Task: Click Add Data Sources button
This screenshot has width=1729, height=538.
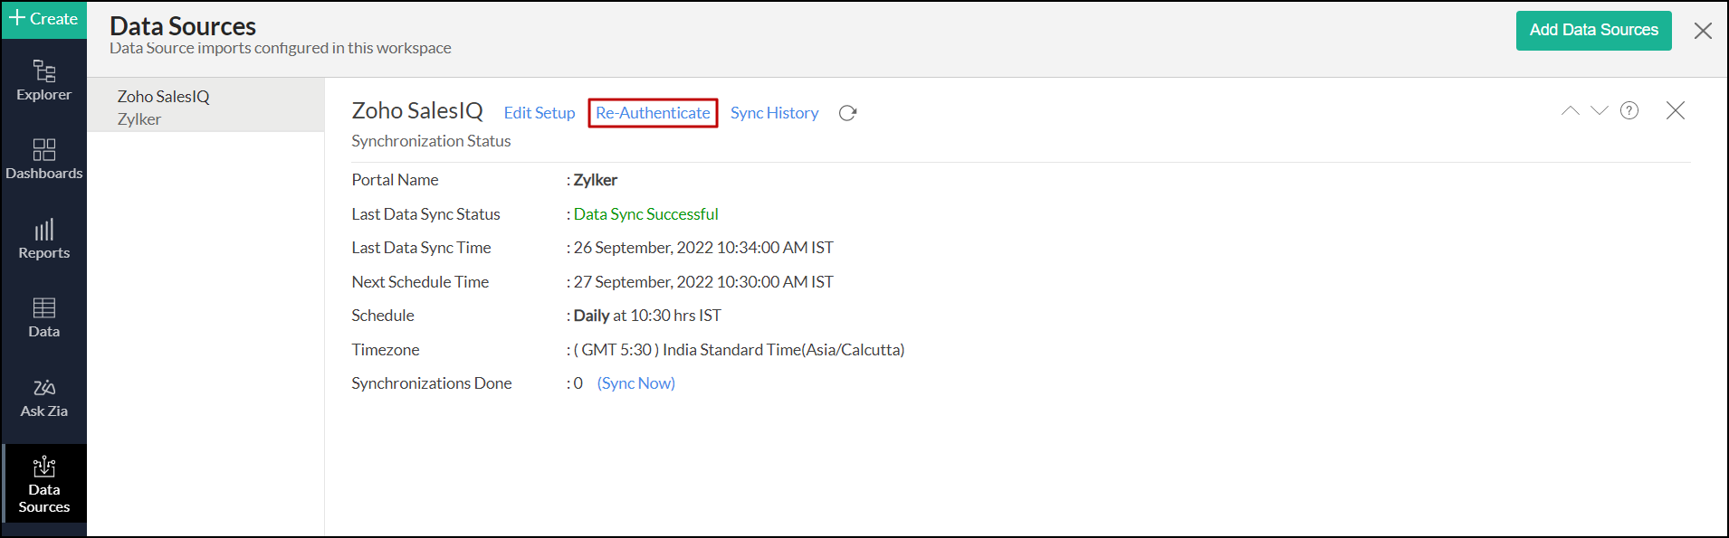Action: (1593, 30)
